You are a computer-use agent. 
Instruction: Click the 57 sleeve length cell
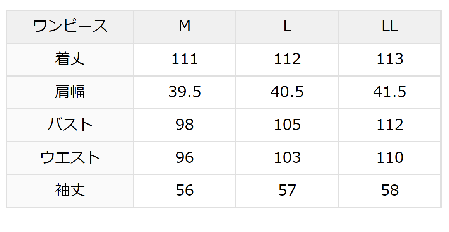[x=287, y=191]
